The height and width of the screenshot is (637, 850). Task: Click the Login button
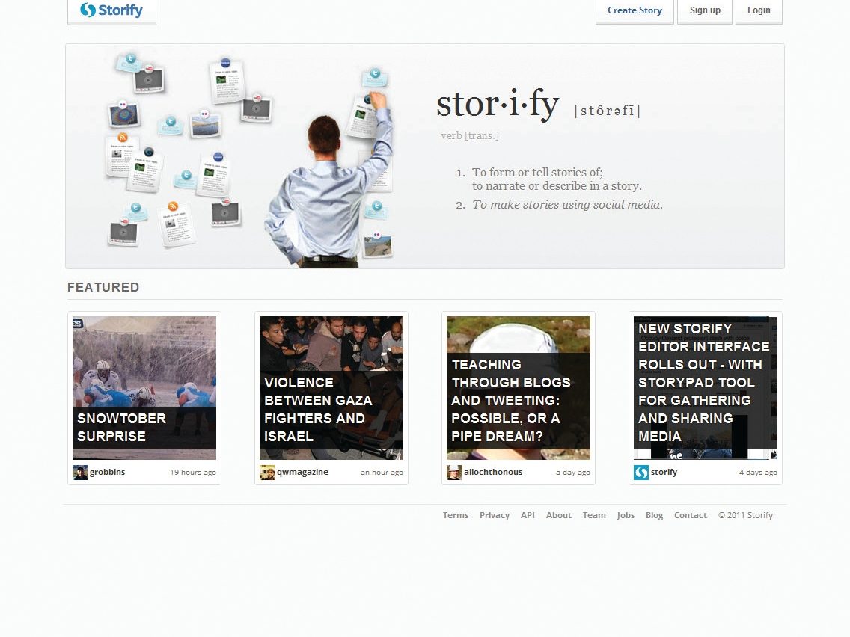point(759,10)
